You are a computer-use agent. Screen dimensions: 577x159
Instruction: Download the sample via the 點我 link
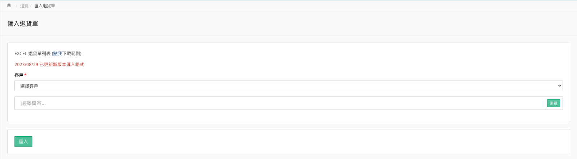58,53
